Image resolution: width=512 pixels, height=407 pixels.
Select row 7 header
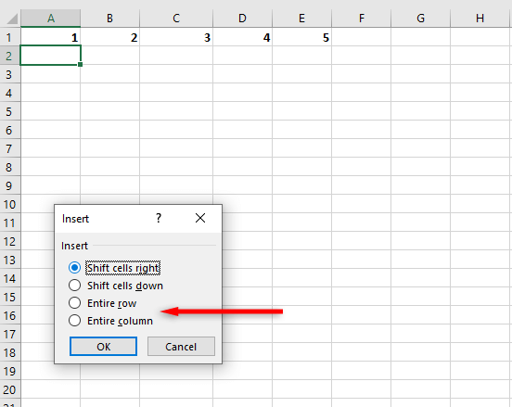[10, 149]
